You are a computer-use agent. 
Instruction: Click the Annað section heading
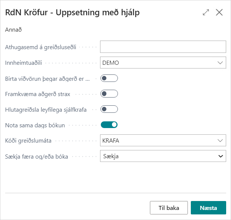pyautogui.click(x=13, y=30)
